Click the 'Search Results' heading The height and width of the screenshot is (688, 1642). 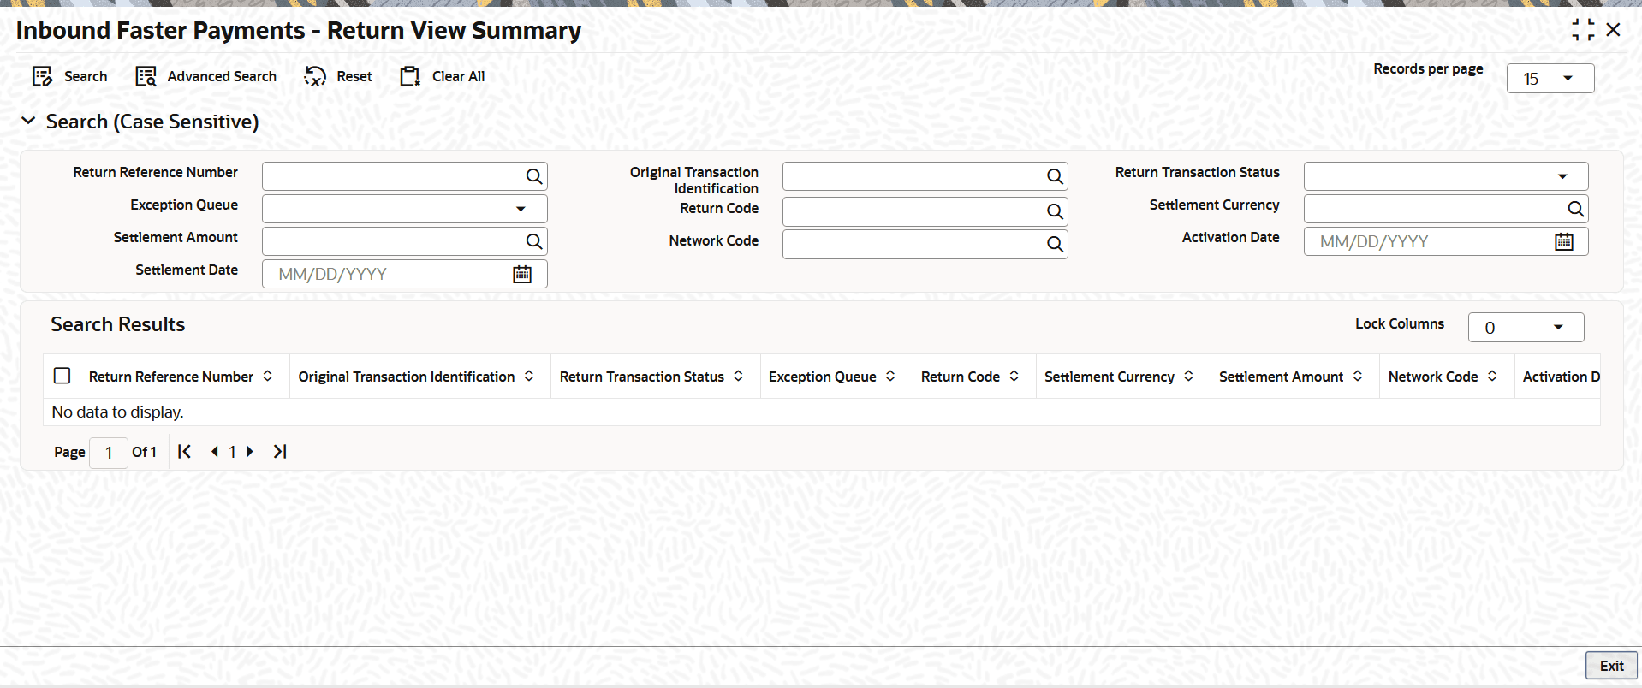pyautogui.click(x=118, y=324)
